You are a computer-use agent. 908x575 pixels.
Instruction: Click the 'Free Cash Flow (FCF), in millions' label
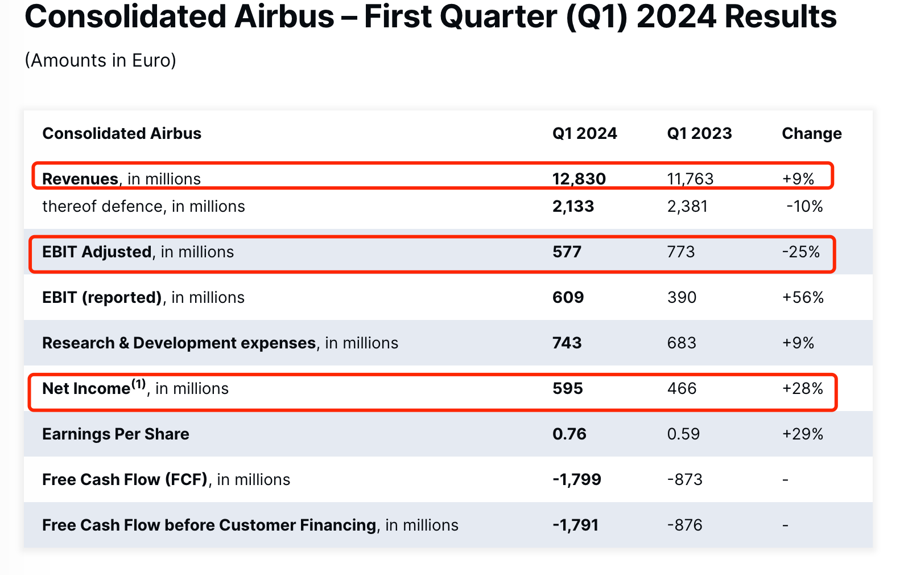pos(166,479)
